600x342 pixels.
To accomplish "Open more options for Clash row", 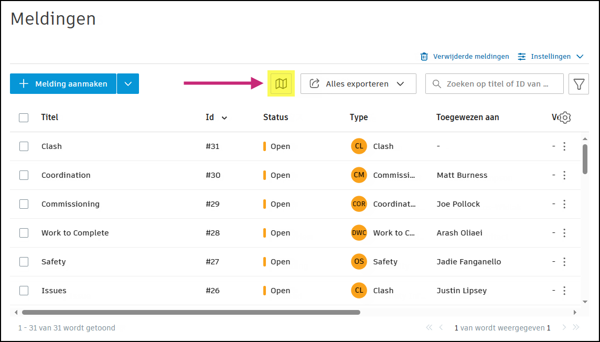I will coord(564,146).
